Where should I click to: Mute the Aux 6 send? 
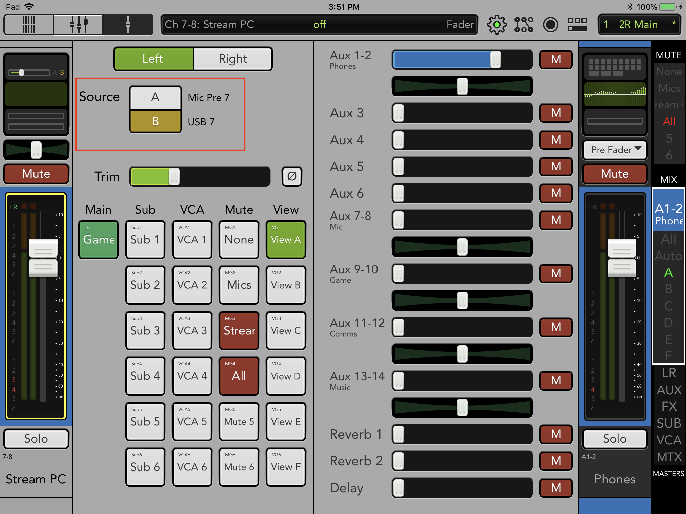[556, 193]
